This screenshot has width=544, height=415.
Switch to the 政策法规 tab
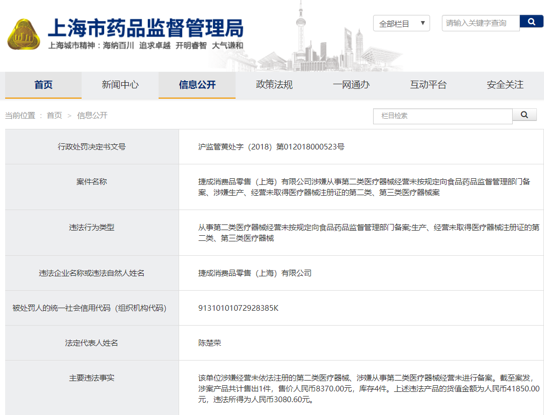point(274,85)
